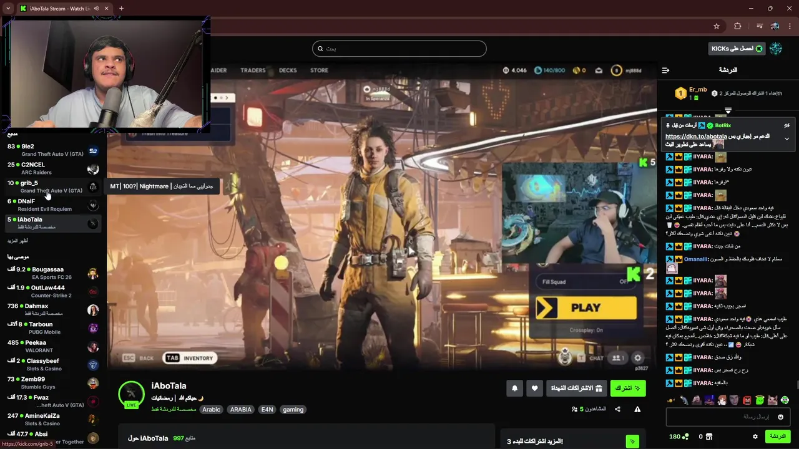Open the profile avatar in the Kick header
This screenshot has width=799, height=449.
[776, 48]
